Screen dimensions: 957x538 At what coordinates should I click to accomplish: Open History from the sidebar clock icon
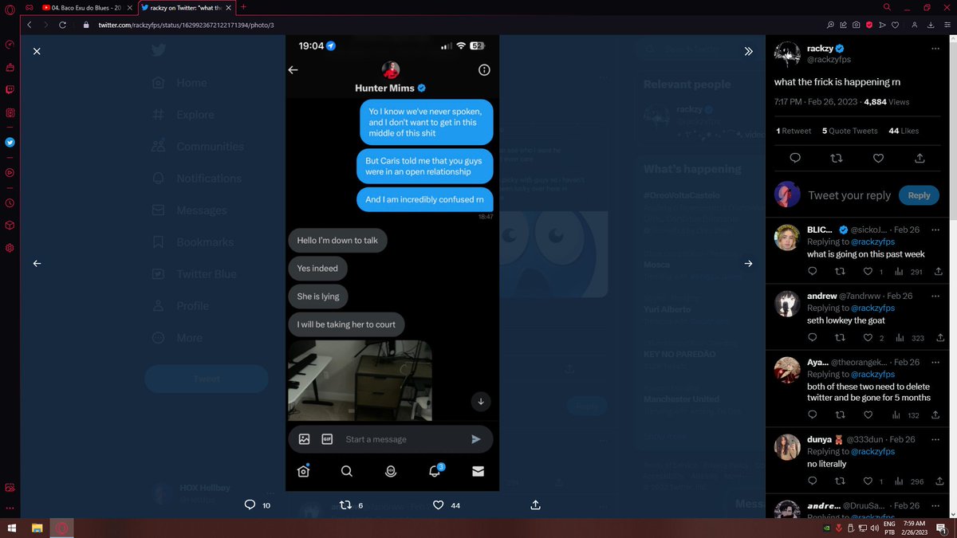[x=10, y=203]
